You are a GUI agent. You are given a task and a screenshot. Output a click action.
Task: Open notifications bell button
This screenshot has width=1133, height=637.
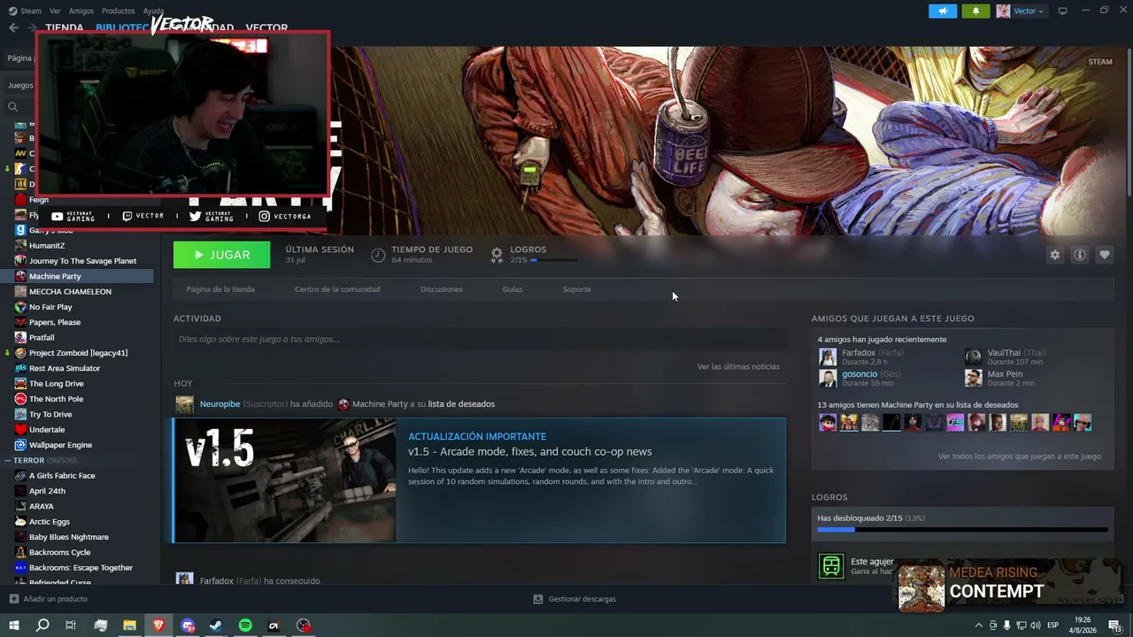click(x=976, y=11)
